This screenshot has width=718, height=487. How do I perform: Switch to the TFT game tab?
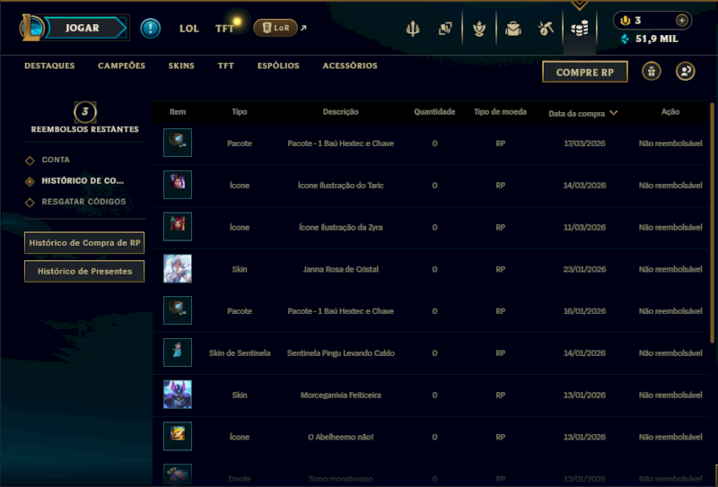pyautogui.click(x=225, y=29)
